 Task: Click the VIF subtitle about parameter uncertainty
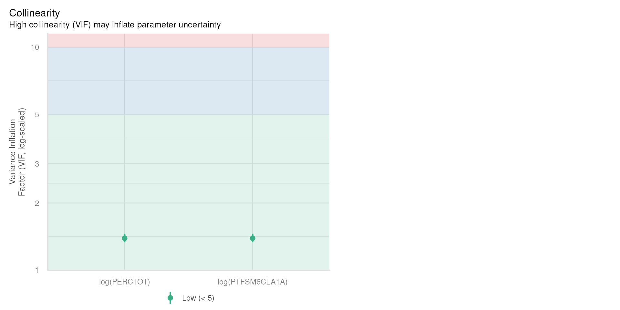tap(115, 25)
